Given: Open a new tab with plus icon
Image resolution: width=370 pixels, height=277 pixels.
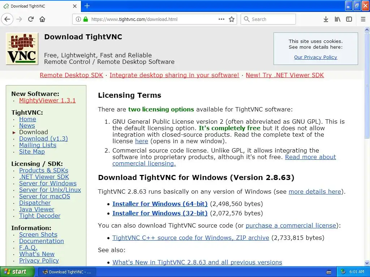Looking at the screenshot, I should 87,6.
